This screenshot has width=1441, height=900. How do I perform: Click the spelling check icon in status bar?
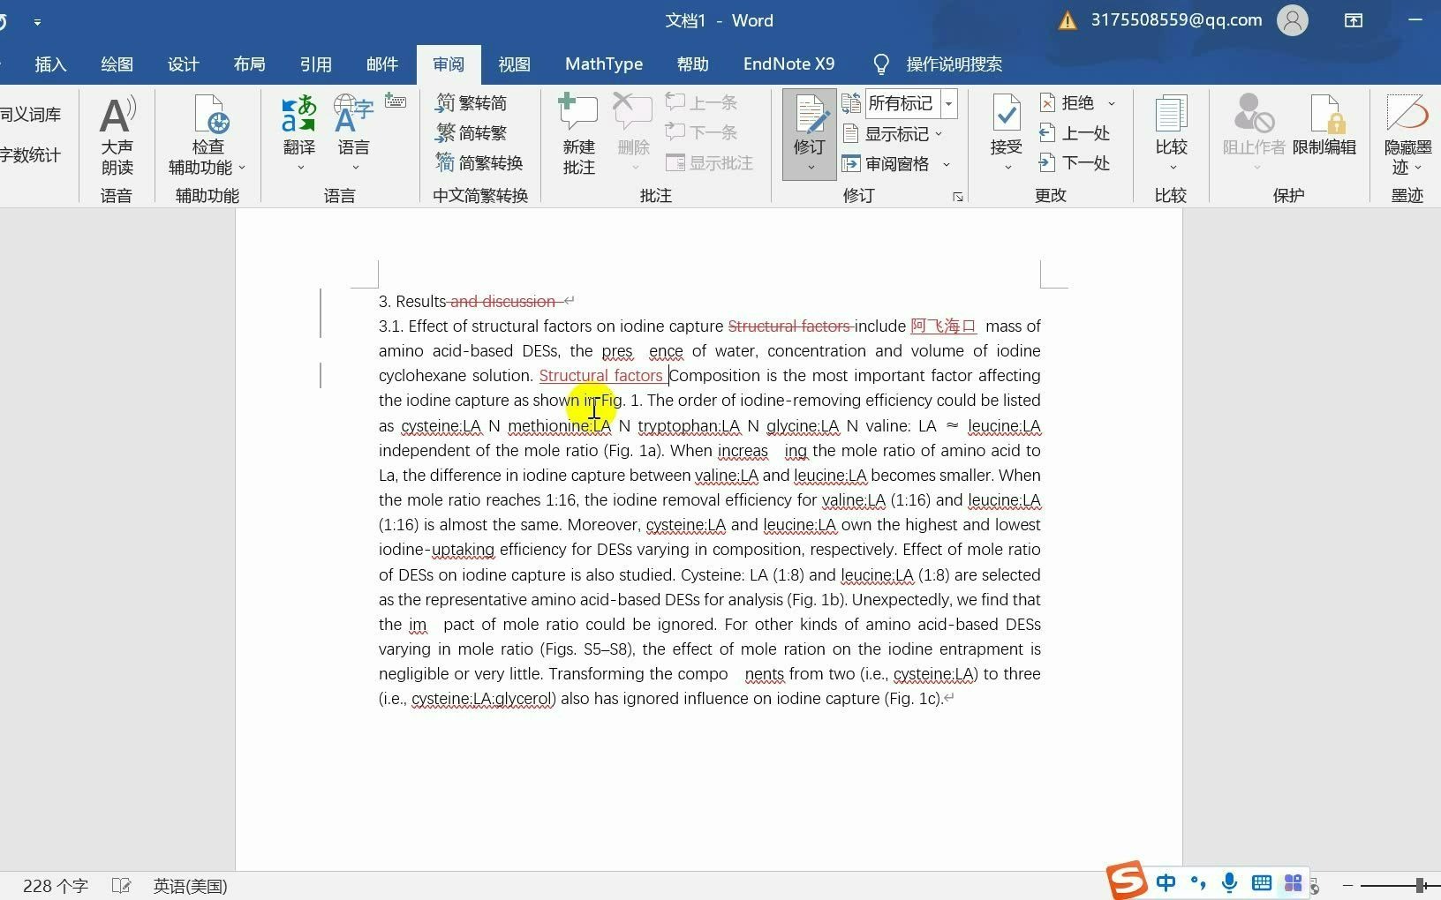[121, 885]
